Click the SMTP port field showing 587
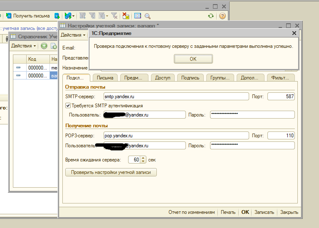319x228 pixels. coord(281,97)
